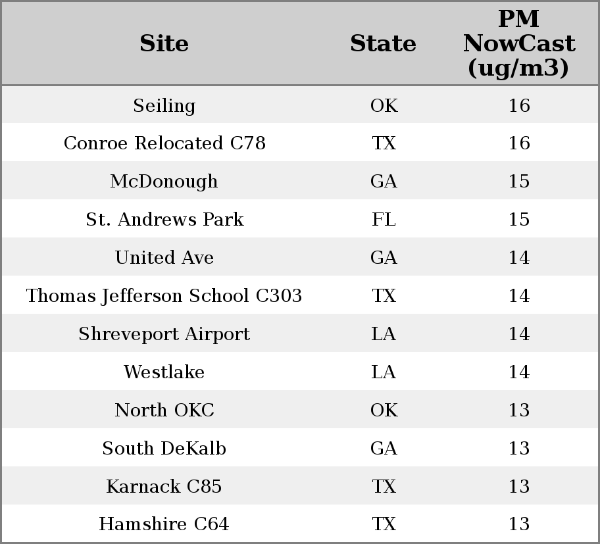
Task: Select Thomas Jefferson School C303 cell
Action: 164,296
